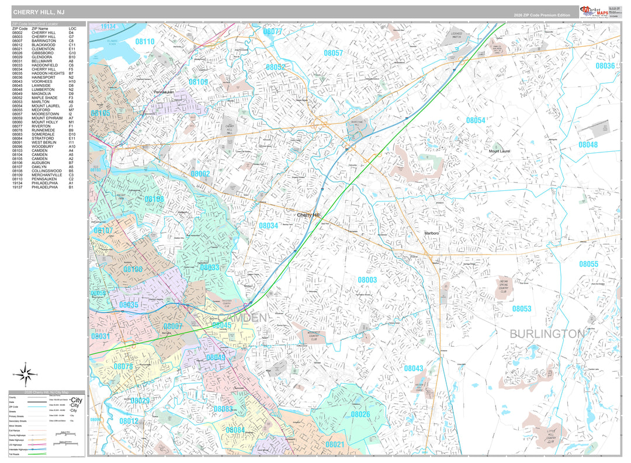631x463 pixels.
Task: Click the 08052 ZIP label on the map
Action: pyautogui.click(x=275, y=67)
